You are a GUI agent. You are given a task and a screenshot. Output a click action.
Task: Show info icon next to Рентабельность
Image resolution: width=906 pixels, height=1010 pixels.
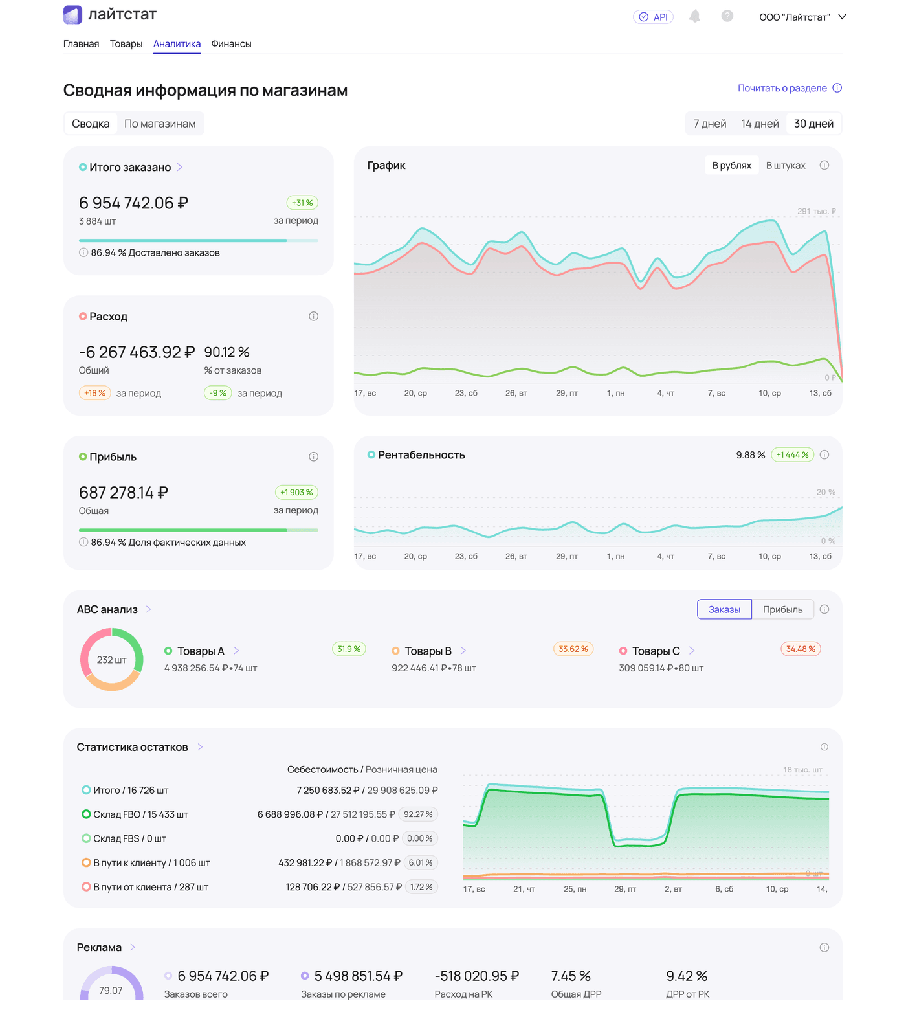pyautogui.click(x=824, y=455)
